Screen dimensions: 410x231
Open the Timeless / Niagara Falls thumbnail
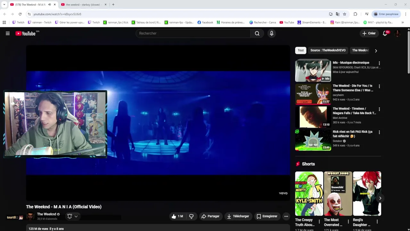click(313, 117)
